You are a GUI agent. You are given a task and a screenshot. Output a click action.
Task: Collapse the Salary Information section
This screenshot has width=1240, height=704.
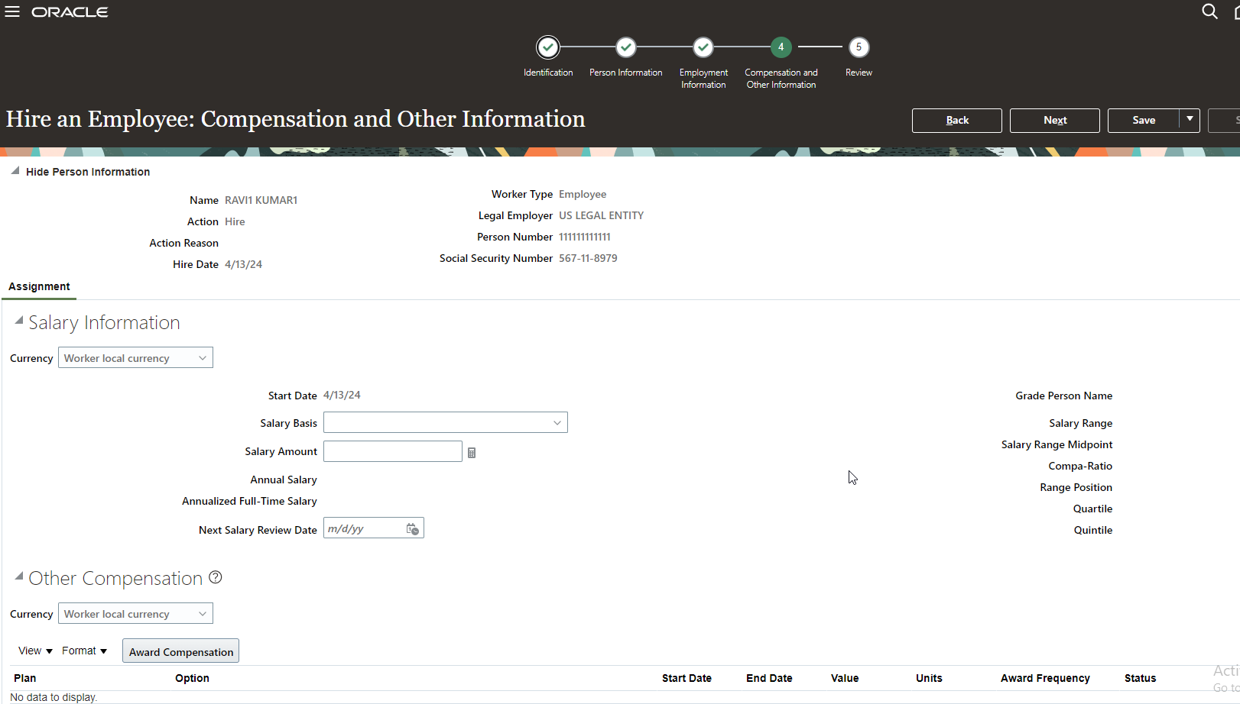point(19,321)
